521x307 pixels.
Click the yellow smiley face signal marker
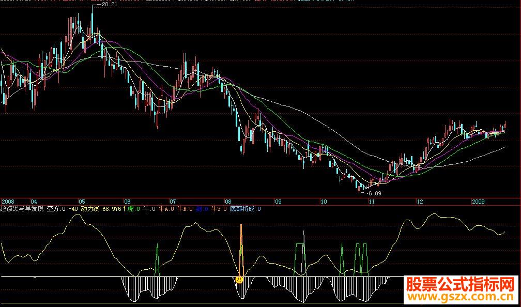[239, 280]
